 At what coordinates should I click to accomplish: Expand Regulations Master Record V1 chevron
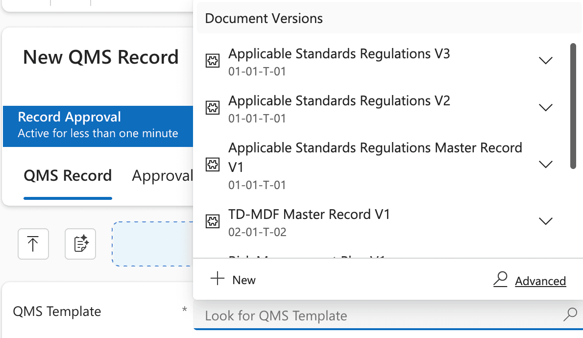(545, 164)
